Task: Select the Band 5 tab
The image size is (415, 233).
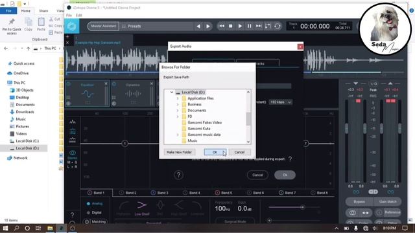Action: point(224,193)
